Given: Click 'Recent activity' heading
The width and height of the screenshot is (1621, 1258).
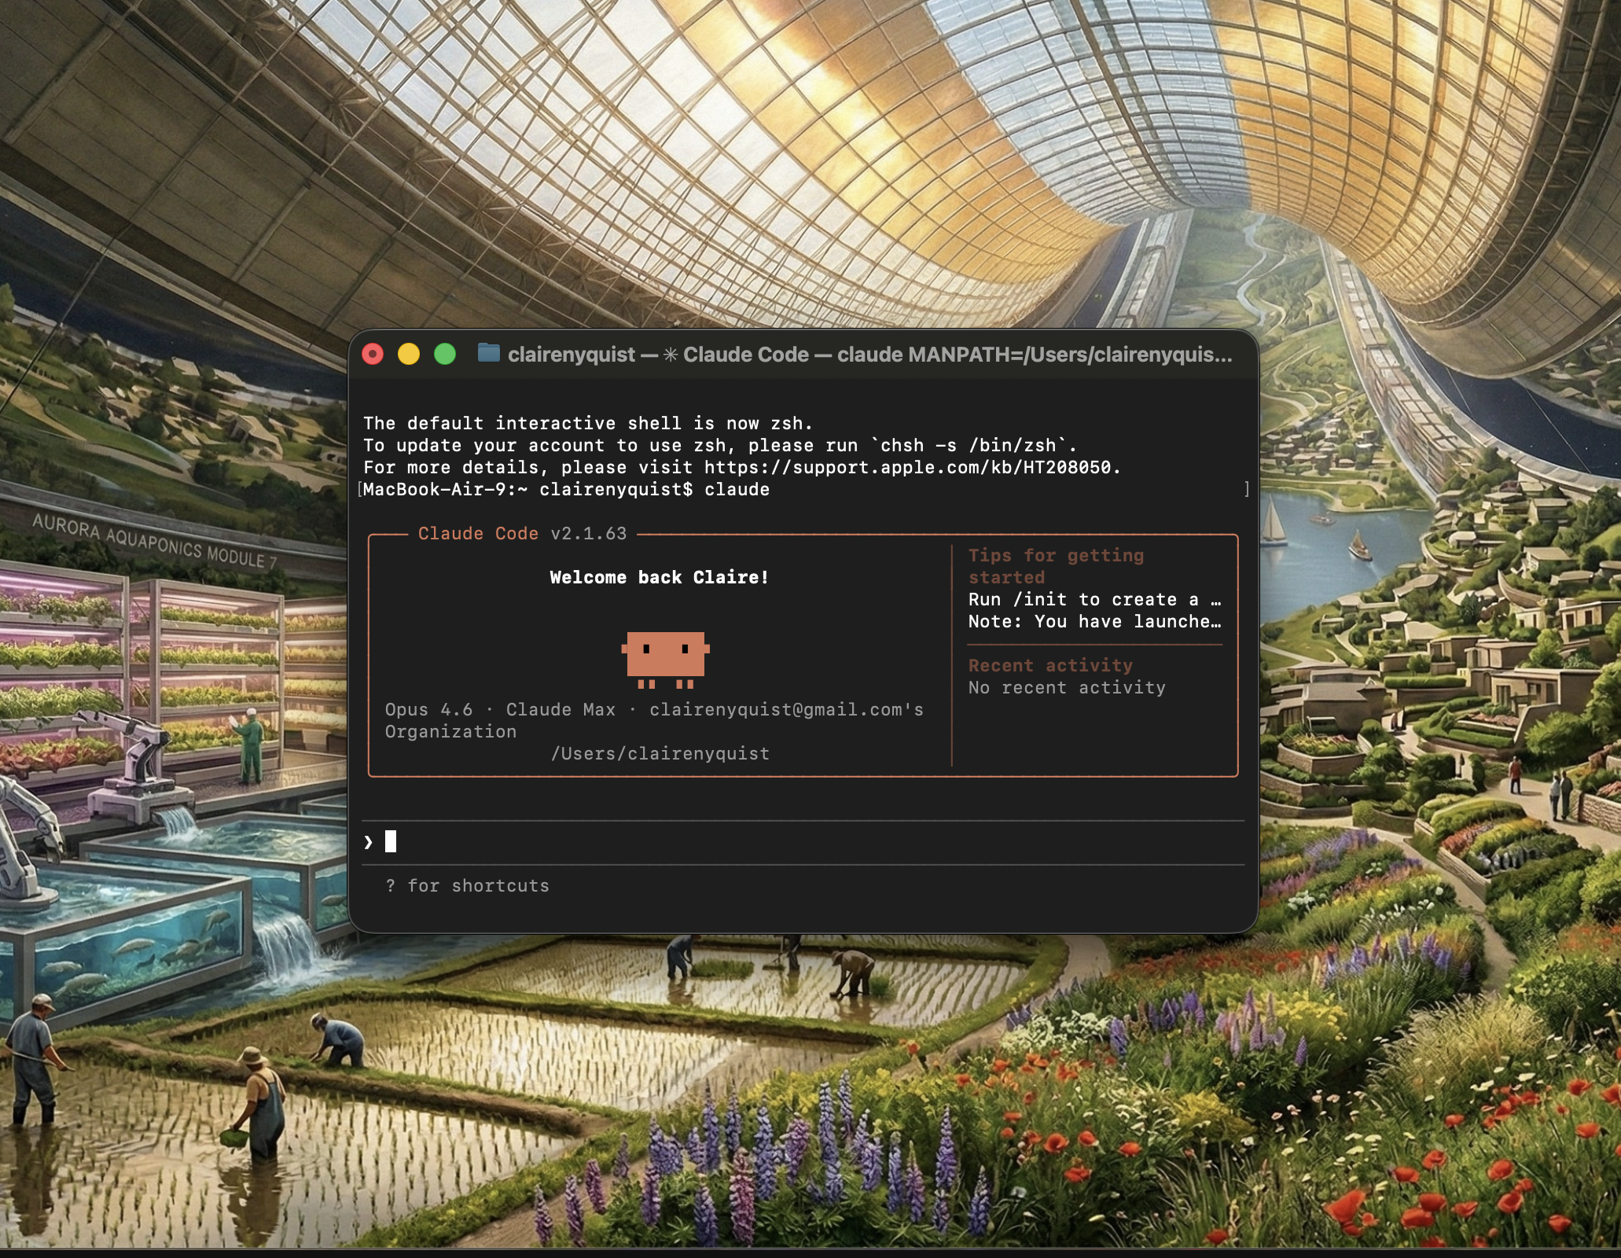Looking at the screenshot, I should [x=1050, y=666].
